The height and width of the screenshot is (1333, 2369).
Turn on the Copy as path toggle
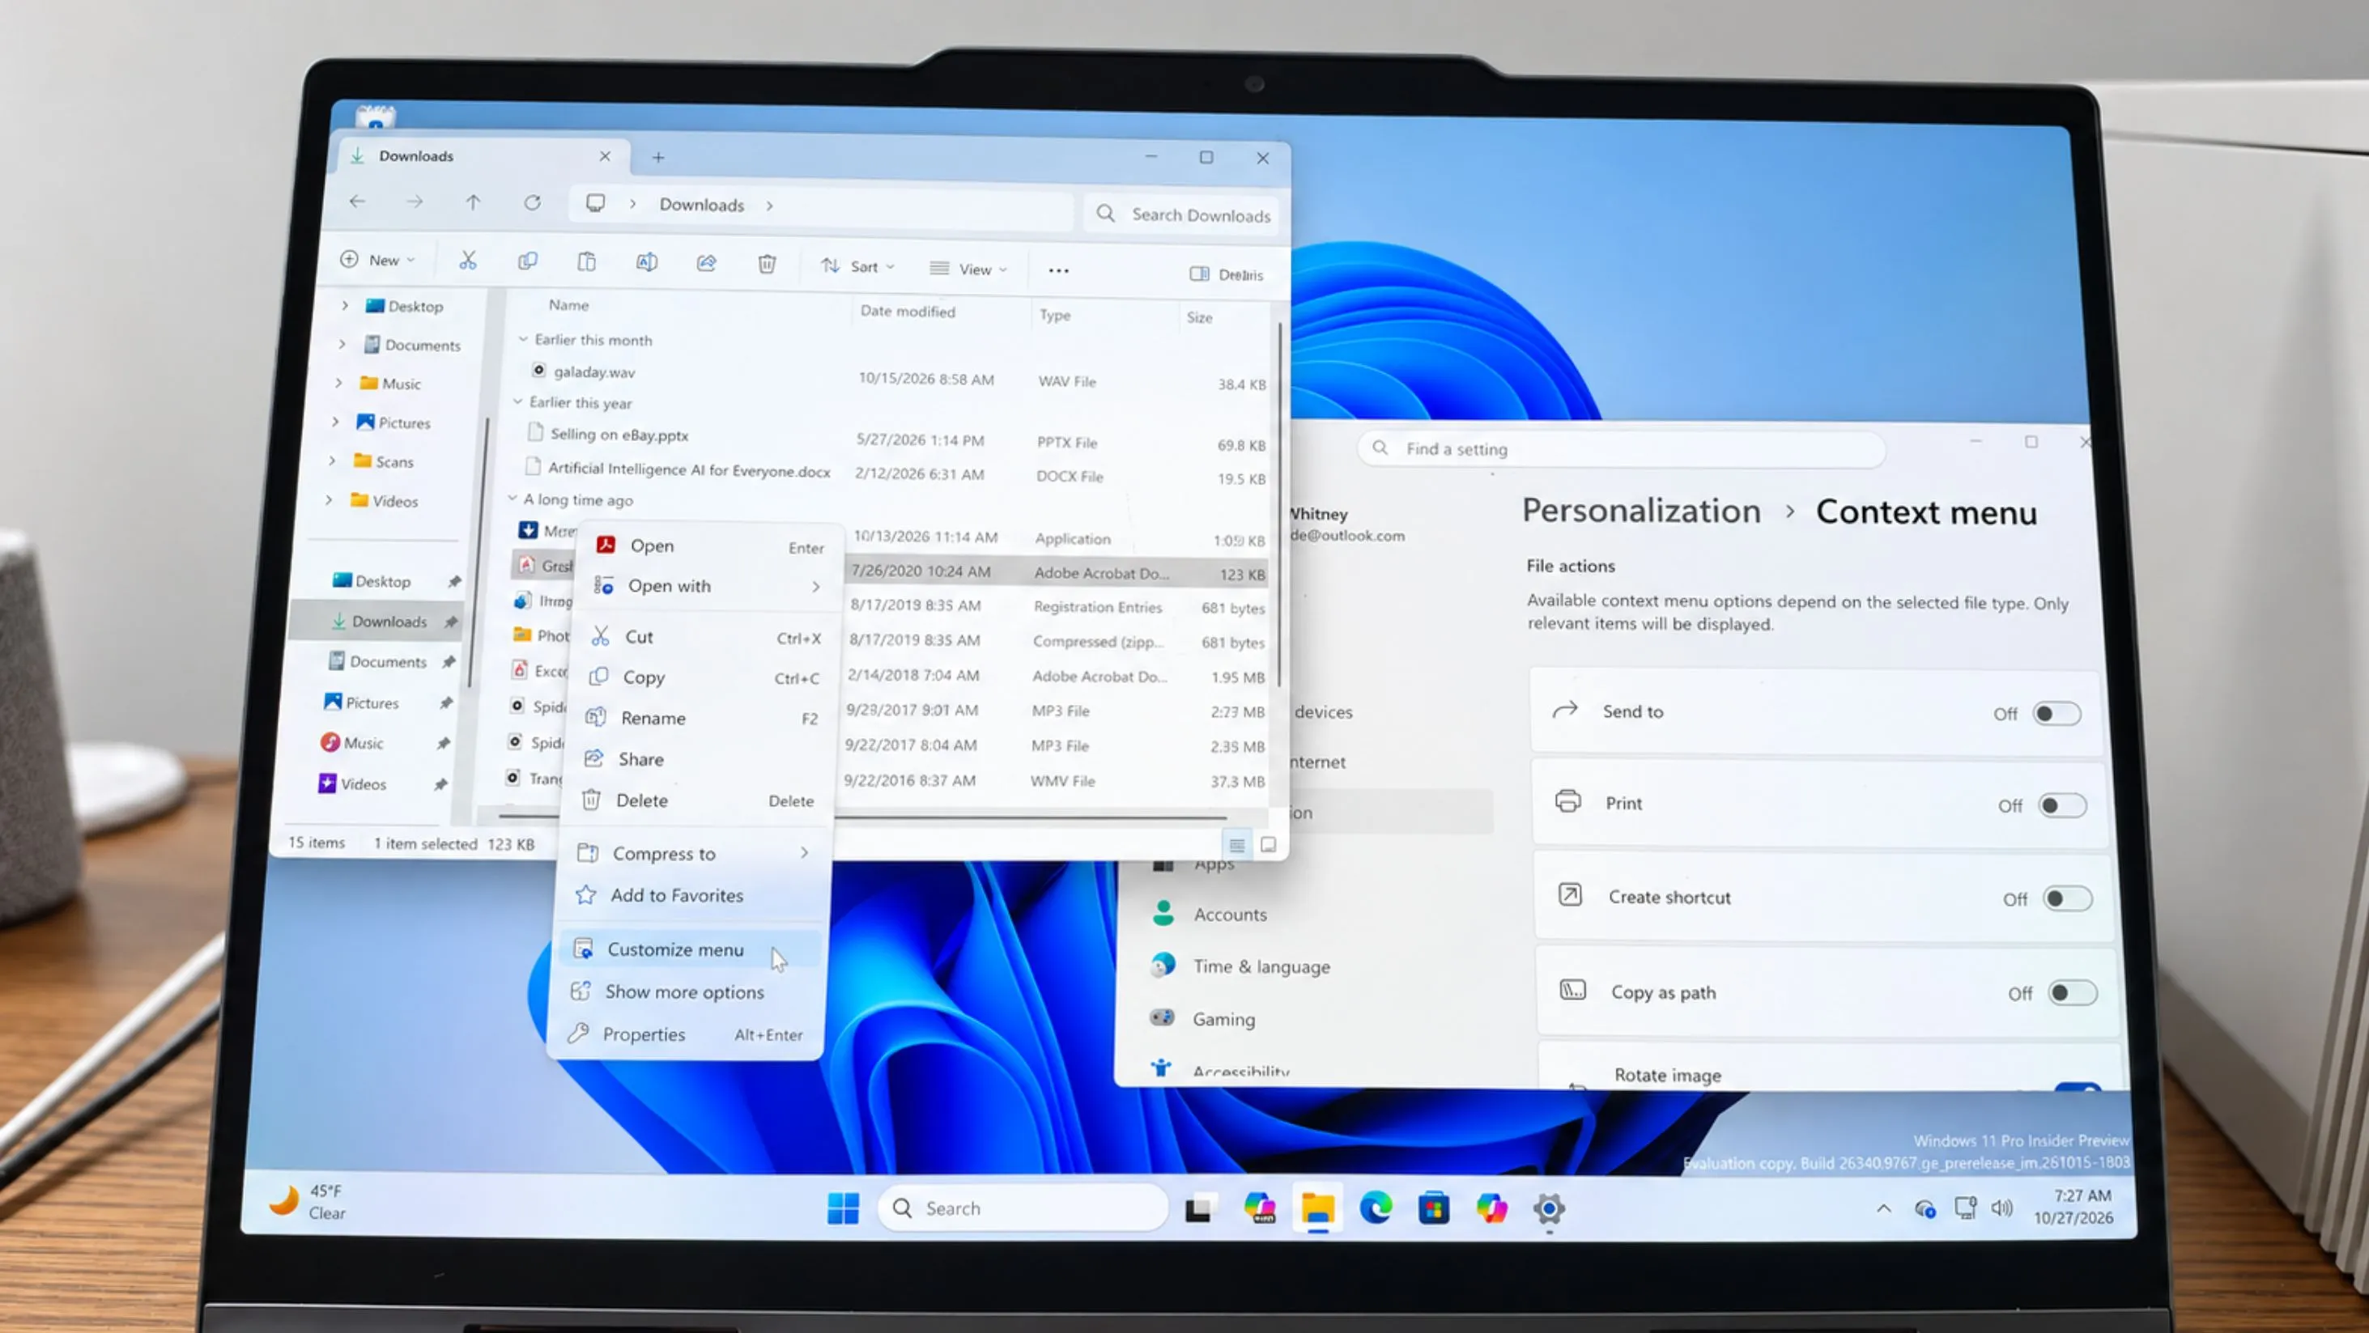point(2072,993)
